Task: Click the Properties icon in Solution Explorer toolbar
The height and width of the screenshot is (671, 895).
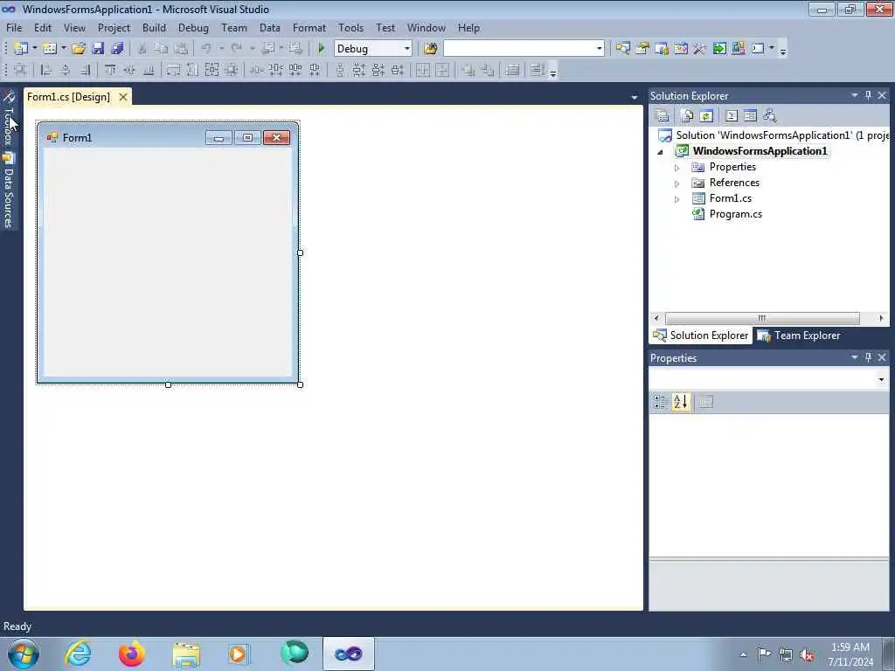Action: (663, 116)
